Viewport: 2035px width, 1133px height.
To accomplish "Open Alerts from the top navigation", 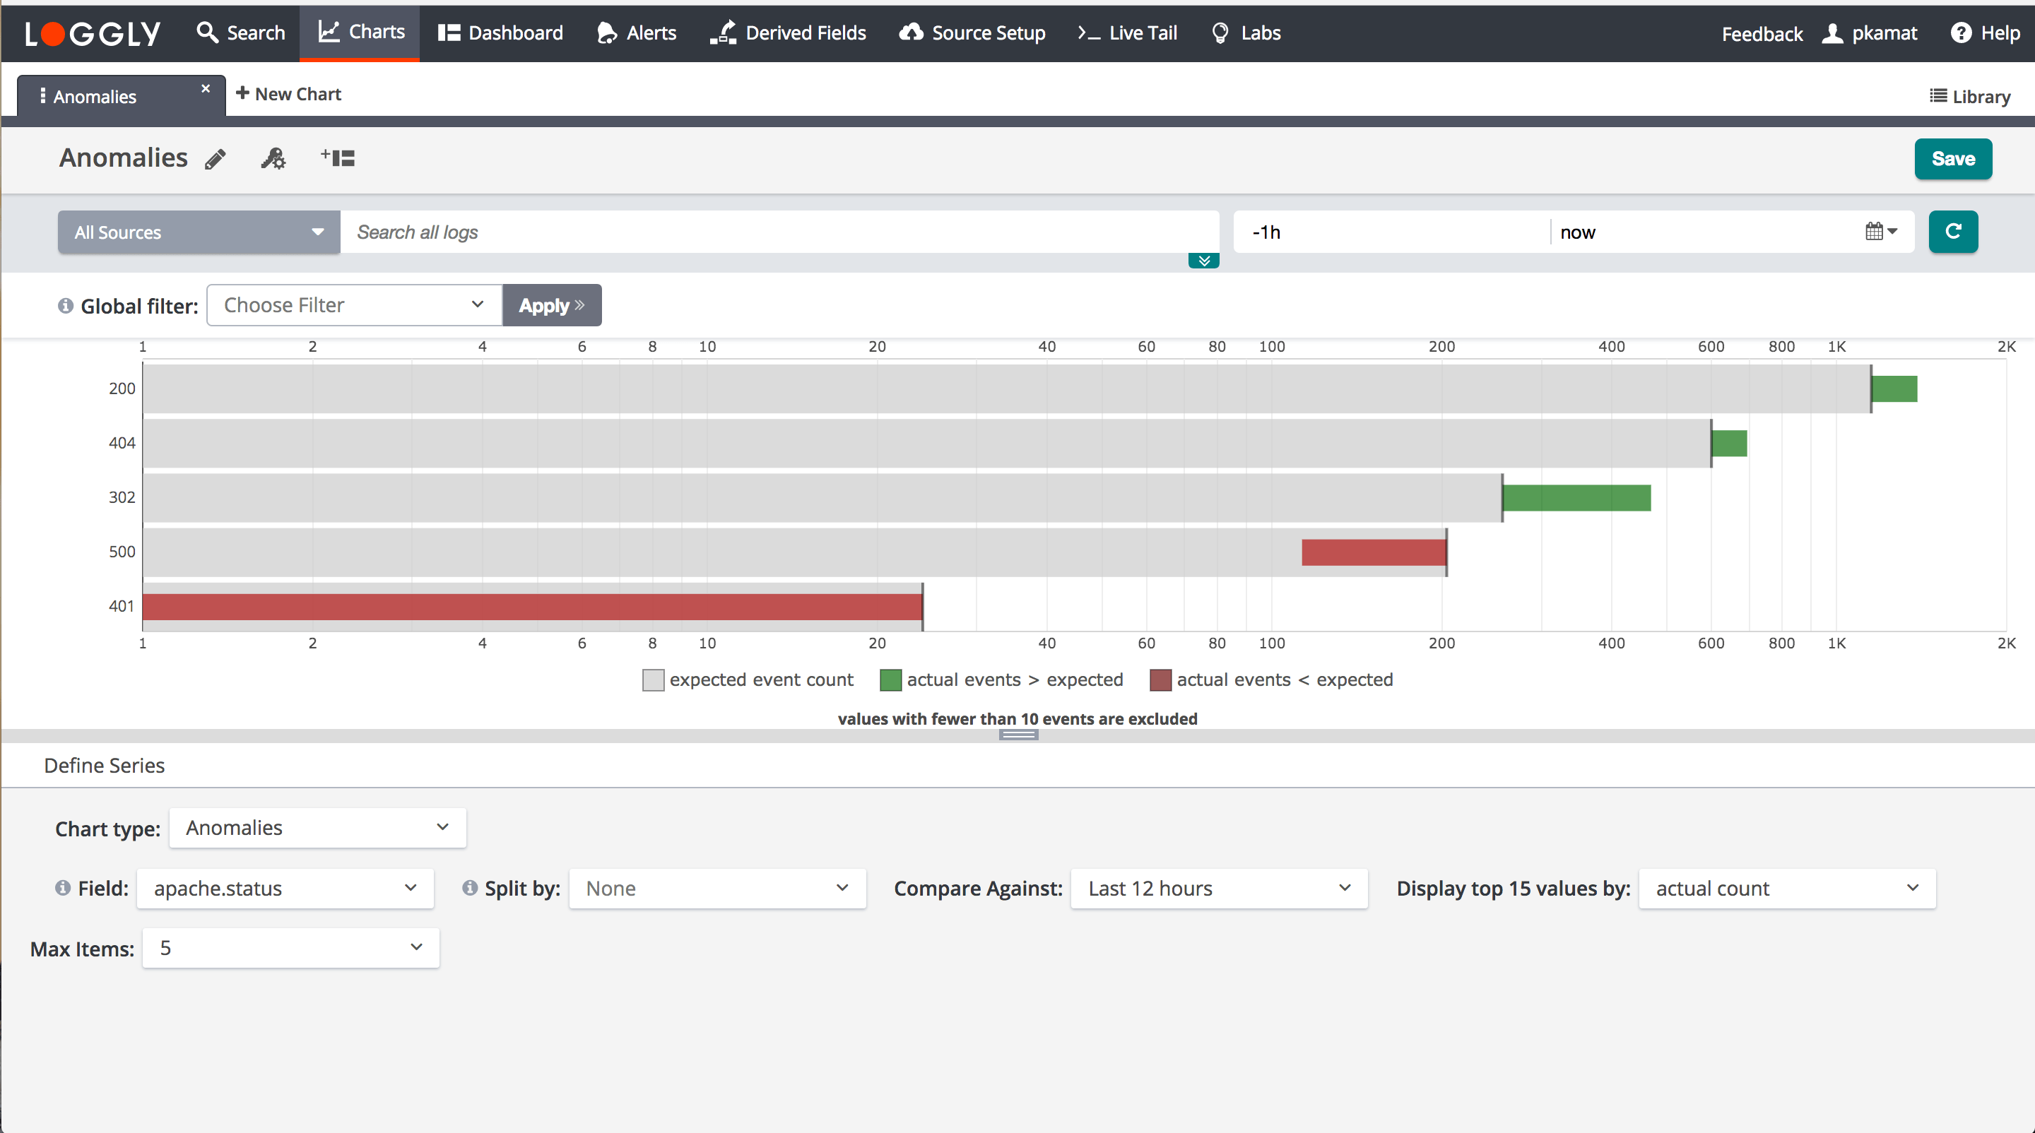I will (636, 32).
